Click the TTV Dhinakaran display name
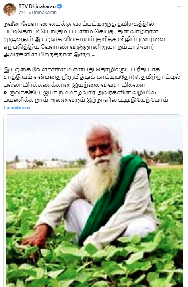Viewport: 188px width, 287px height. tap(37, 6)
